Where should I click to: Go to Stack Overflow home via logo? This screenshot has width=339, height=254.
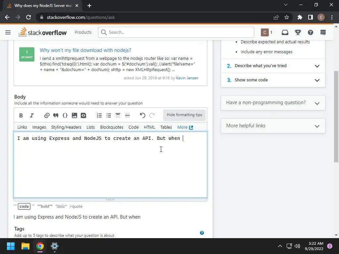[43, 32]
